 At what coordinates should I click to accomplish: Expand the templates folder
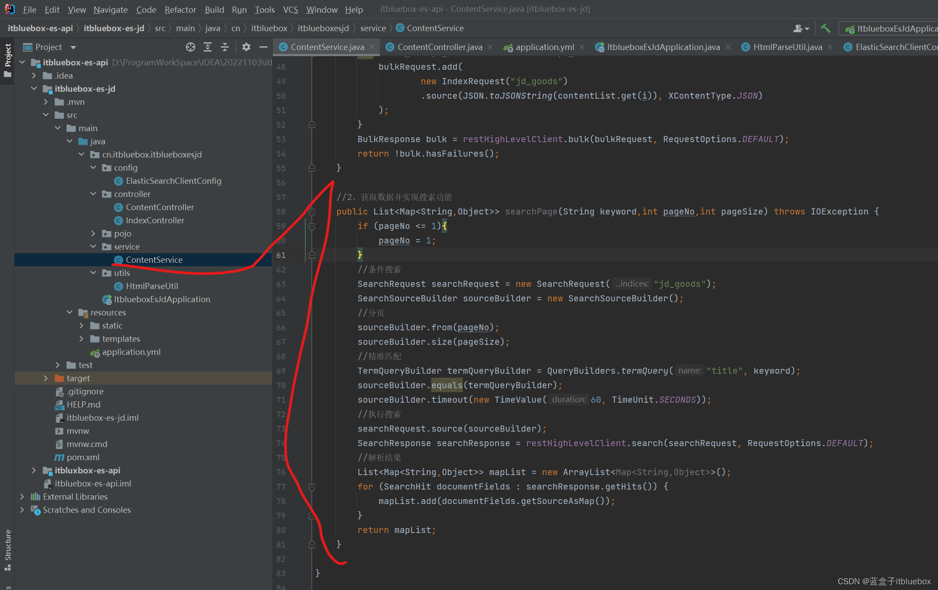[x=81, y=339]
